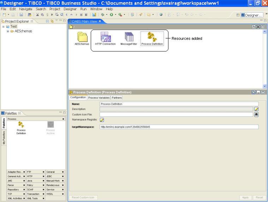Open the Designer menu
This screenshot has height=202, width=268.
[70, 9]
